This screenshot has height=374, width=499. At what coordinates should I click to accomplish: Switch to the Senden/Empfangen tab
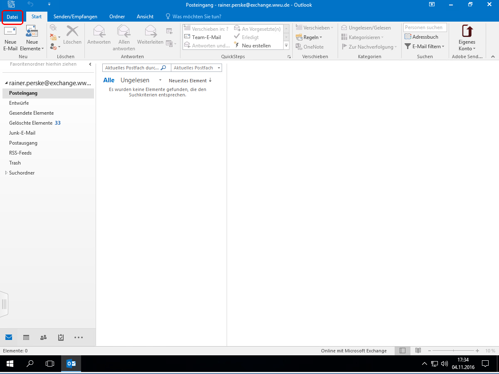click(75, 17)
